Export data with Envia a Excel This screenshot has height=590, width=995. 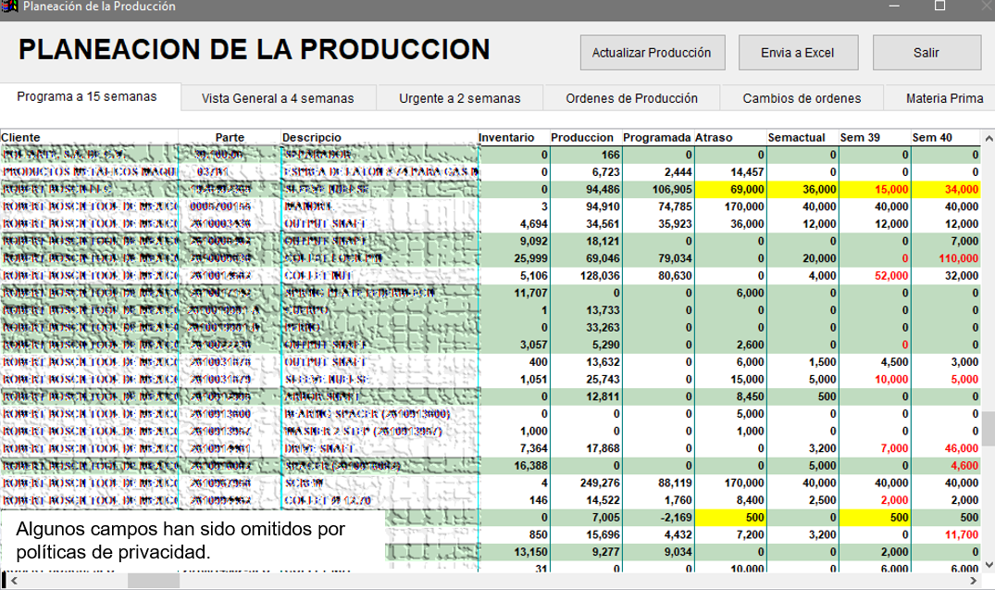coord(797,53)
